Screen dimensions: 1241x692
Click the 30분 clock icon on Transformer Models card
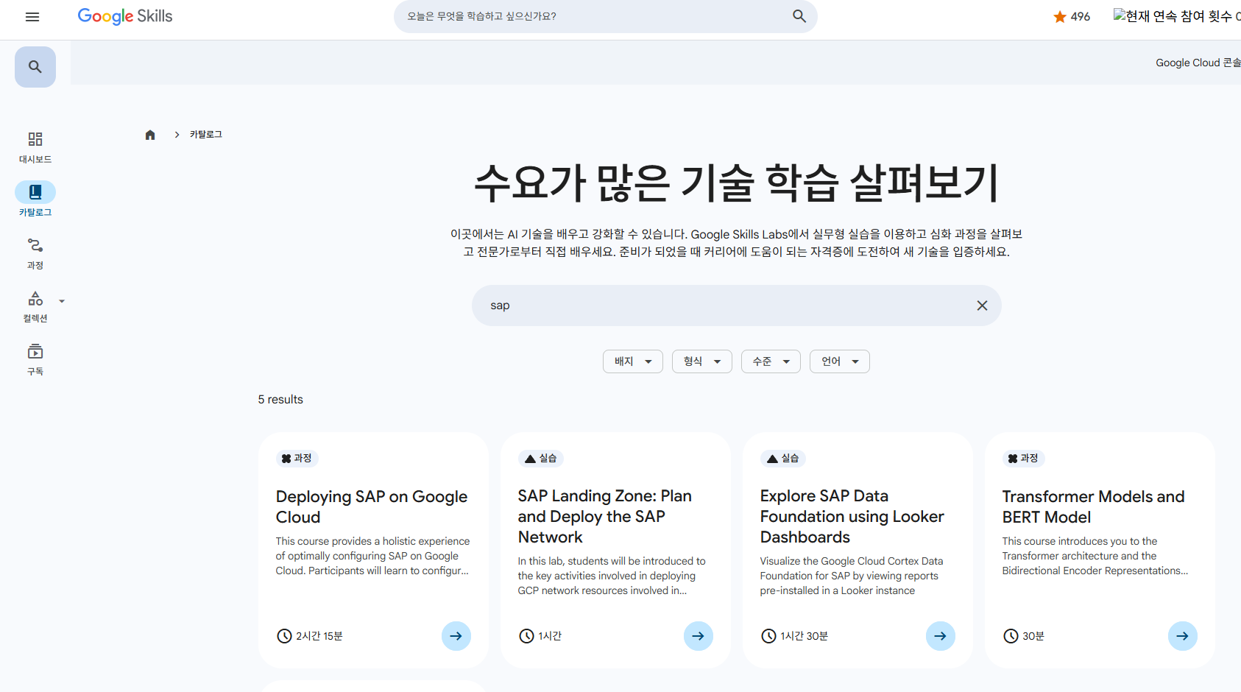click(1011, 636)
